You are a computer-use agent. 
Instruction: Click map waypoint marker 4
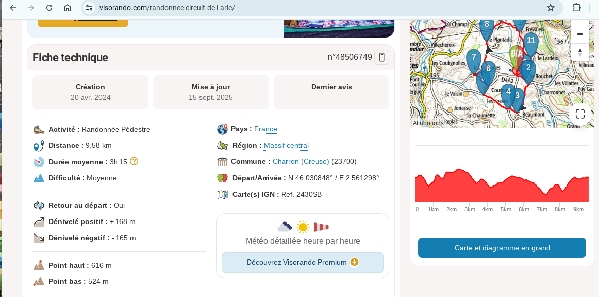[508, 95]
